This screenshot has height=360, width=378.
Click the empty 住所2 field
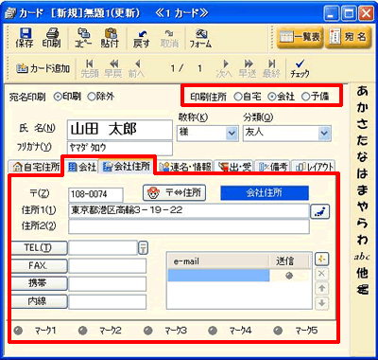189,226
